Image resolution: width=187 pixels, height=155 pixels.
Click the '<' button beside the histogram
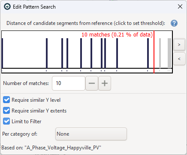[x=179, y=59]
